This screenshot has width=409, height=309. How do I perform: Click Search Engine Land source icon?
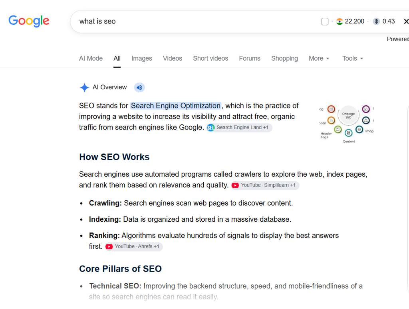tap(211, 128)
